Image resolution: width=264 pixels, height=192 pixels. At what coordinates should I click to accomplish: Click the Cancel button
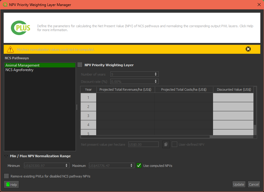pos(254,184)
